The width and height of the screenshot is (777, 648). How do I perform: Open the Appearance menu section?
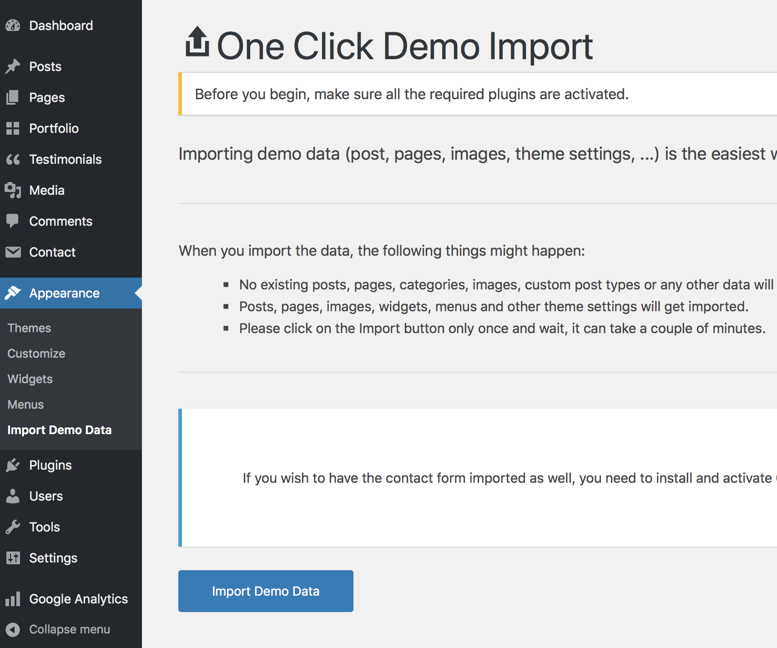pos(64,293)
